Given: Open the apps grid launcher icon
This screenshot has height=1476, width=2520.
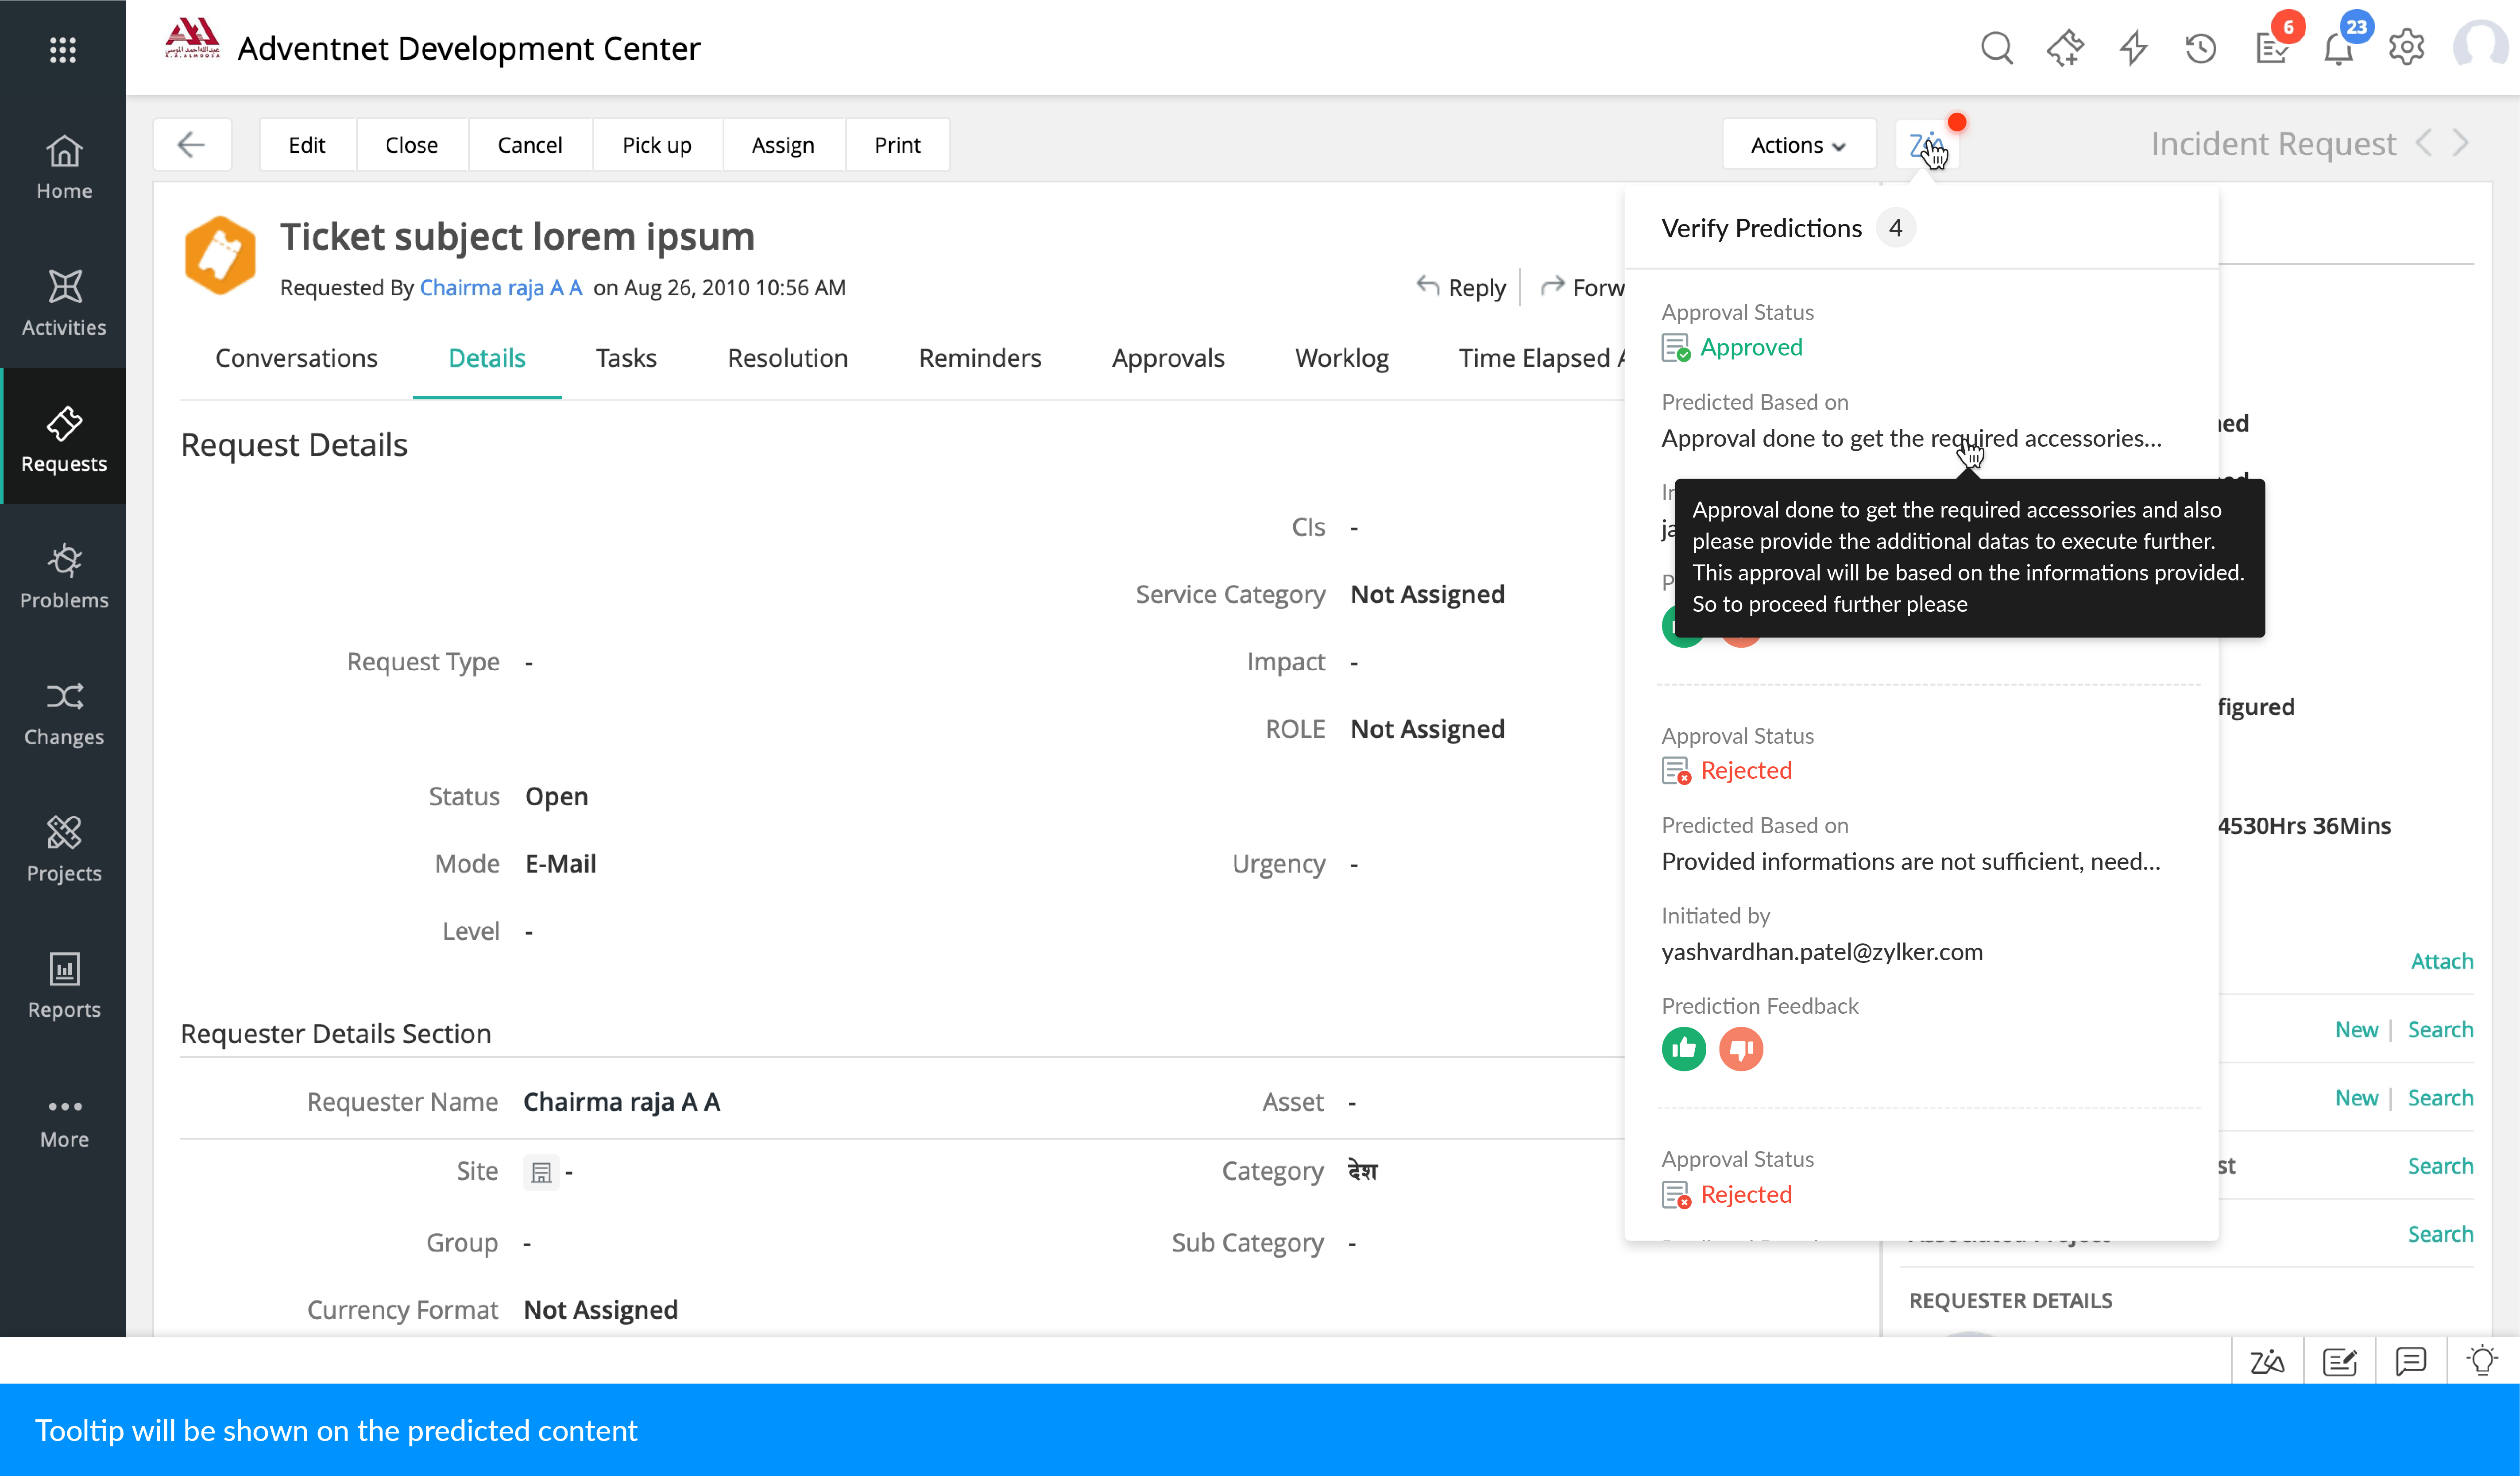Looking at the screenshot, I should pos(63,49).
